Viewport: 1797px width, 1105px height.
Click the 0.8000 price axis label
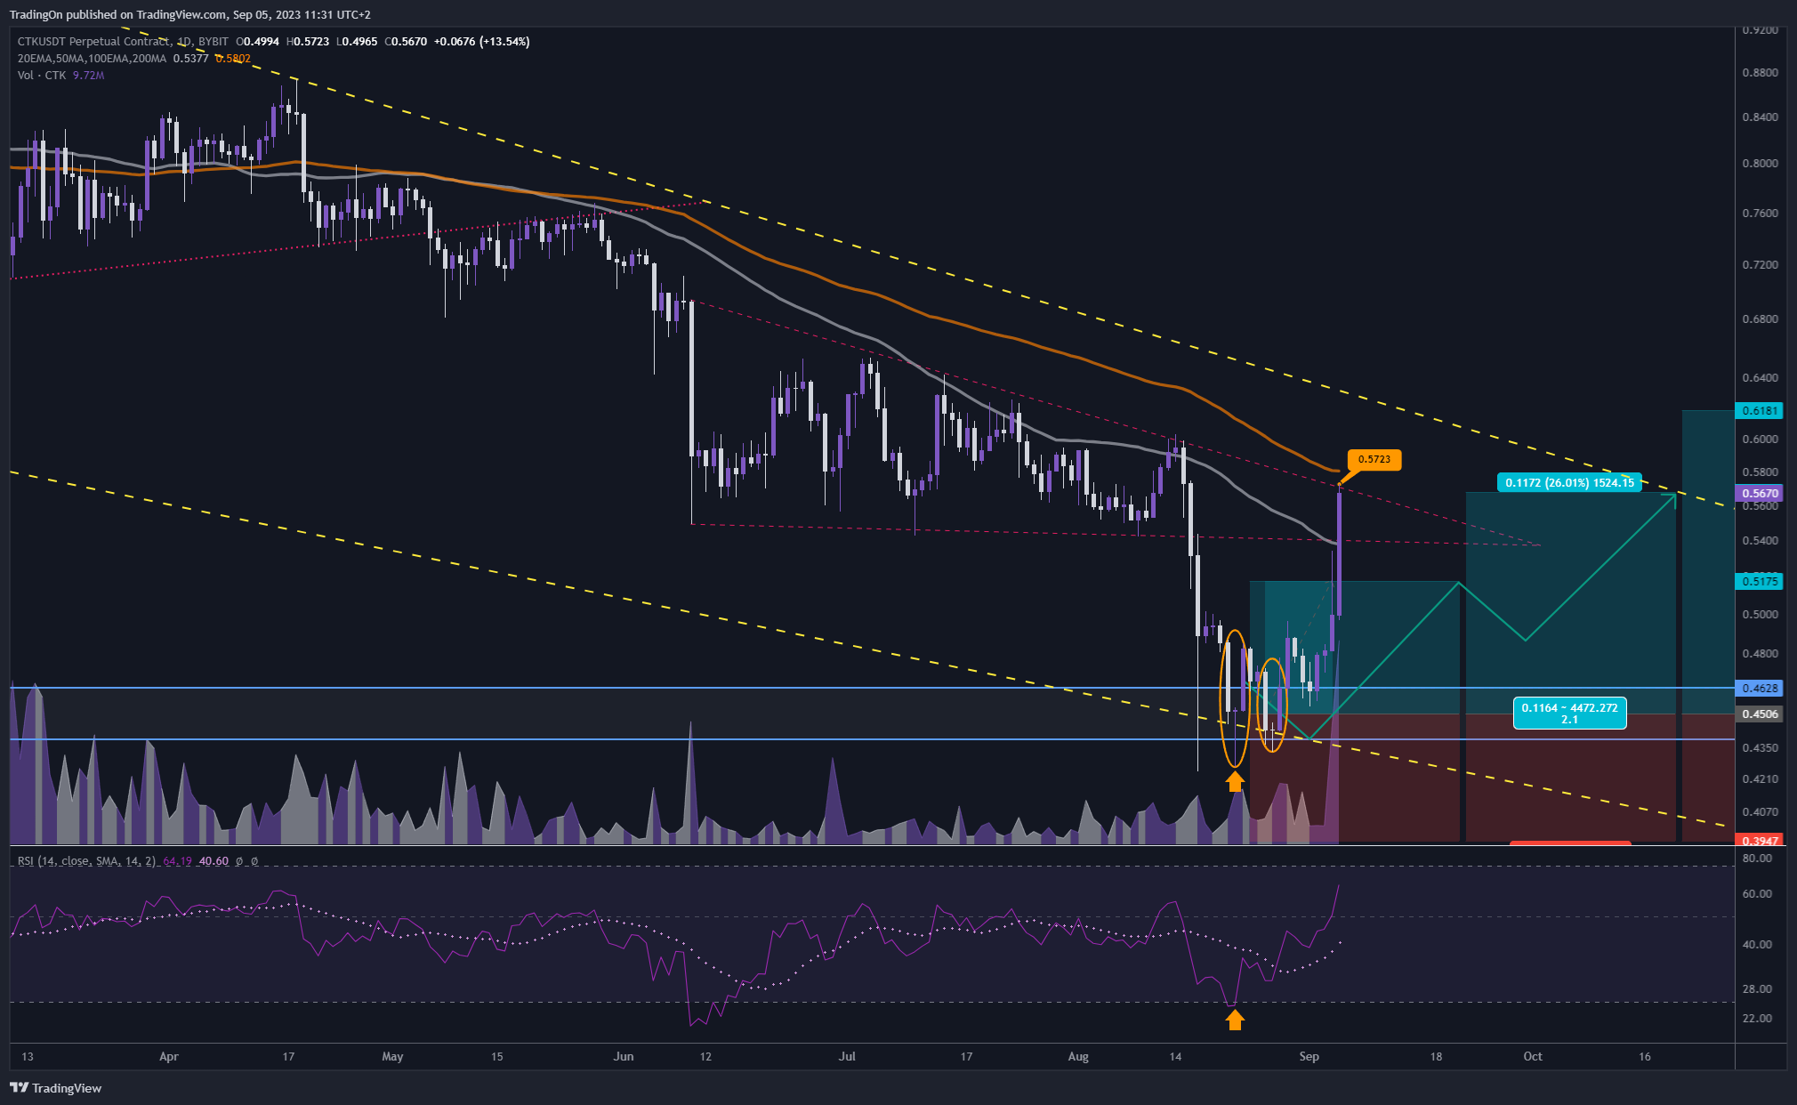pyautogui.click(x=1760, y=164)
